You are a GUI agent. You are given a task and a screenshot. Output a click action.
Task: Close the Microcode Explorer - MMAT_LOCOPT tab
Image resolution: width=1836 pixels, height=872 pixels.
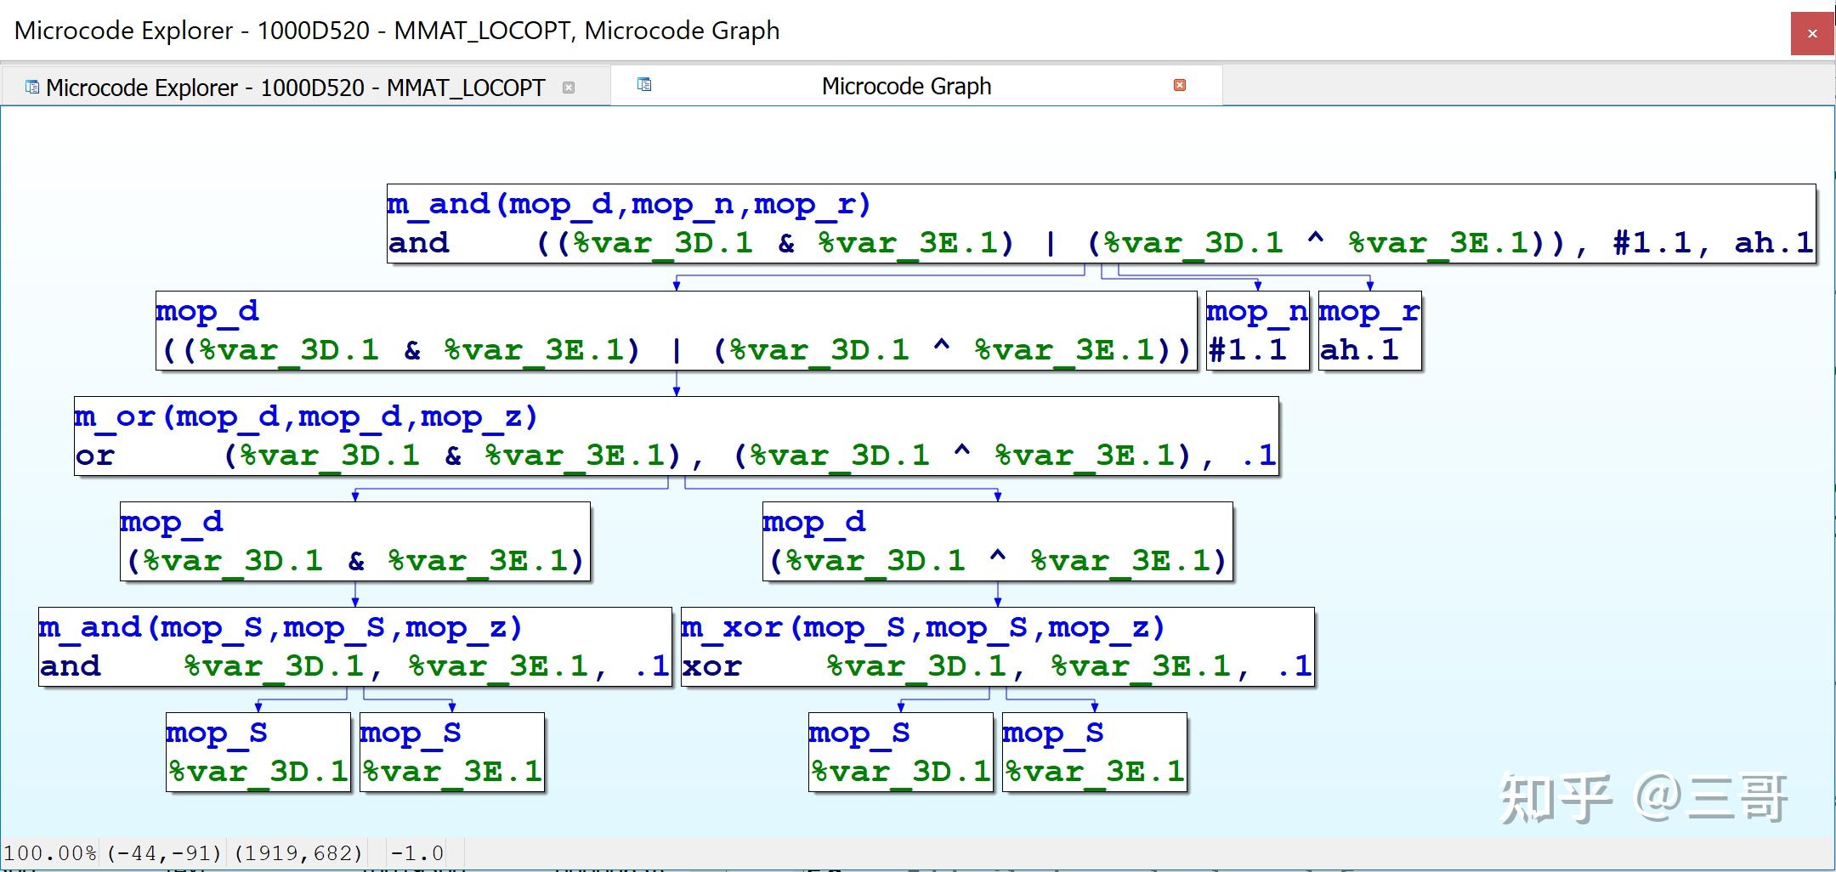click(x=570, y=87)
